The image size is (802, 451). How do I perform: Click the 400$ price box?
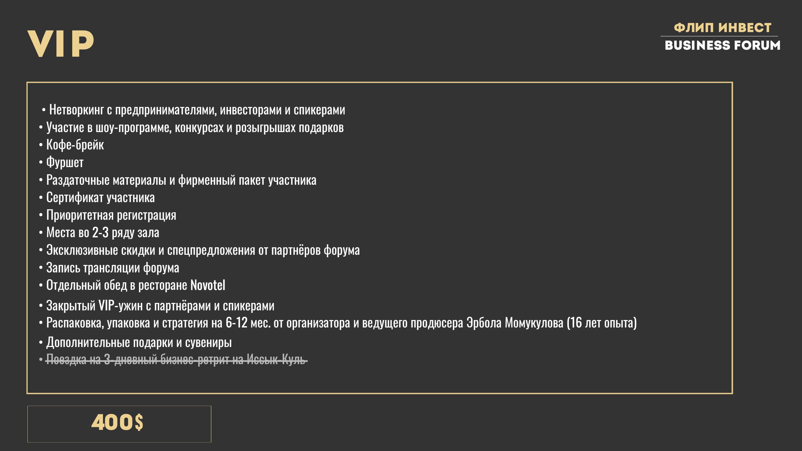119,424
